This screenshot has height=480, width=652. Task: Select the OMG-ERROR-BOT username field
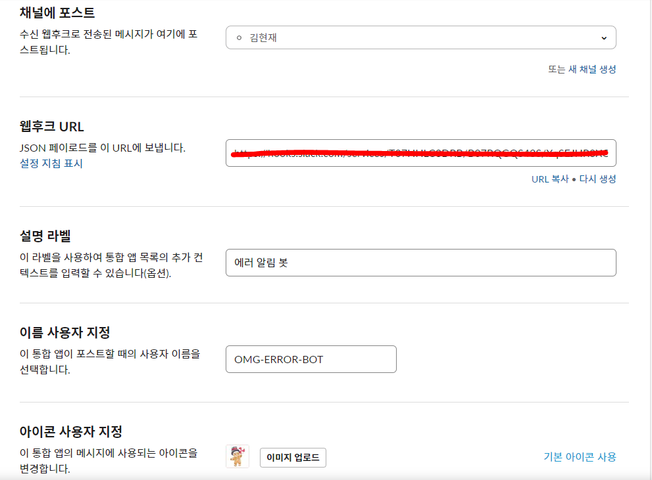pos(311,359)
